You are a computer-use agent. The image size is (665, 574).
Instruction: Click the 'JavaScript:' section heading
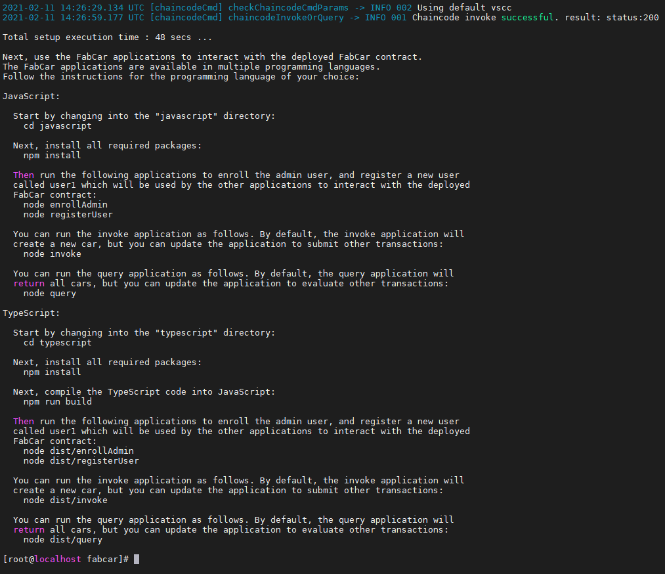[x=32, y=97]
